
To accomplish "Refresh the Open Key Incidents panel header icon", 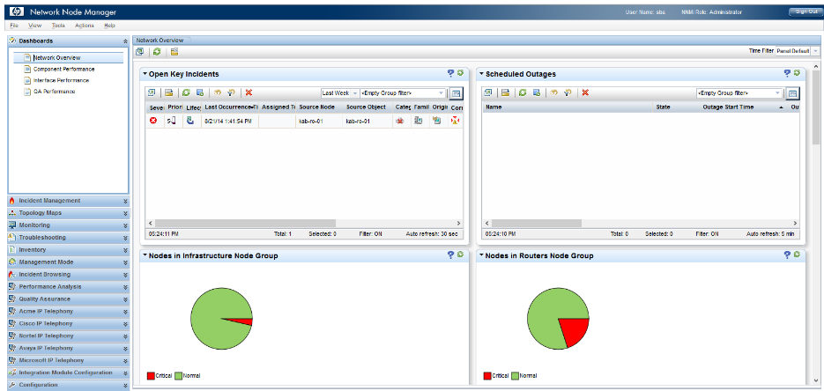I will pyautogui.click(x=460, y=73).
